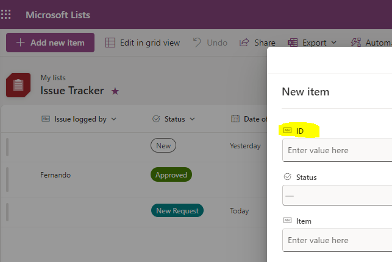Open the Status column header dropdown

coord(192,119)
